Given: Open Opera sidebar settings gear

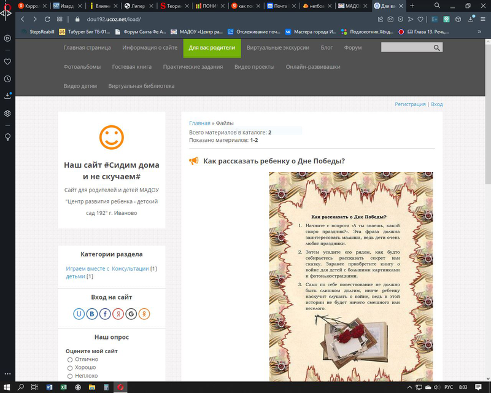Looking at the screenshot, I should point(7,114).
